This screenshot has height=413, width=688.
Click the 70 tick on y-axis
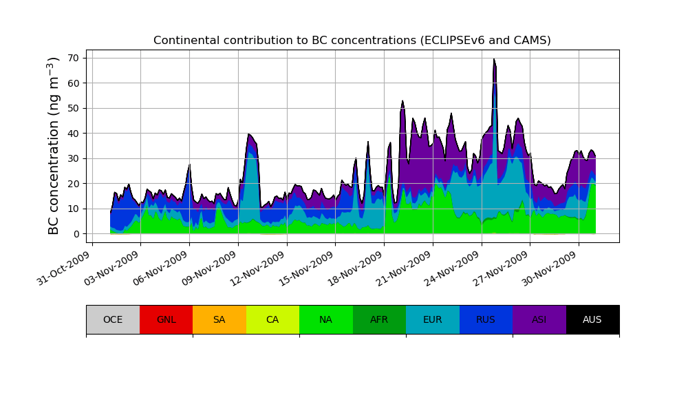point(74,58)
